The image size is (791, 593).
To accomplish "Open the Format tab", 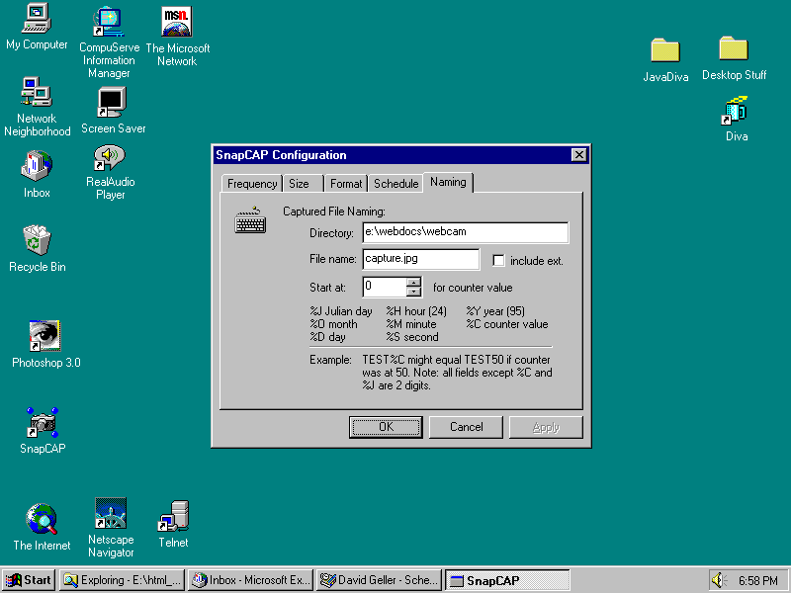I will (x=346, y=184).
